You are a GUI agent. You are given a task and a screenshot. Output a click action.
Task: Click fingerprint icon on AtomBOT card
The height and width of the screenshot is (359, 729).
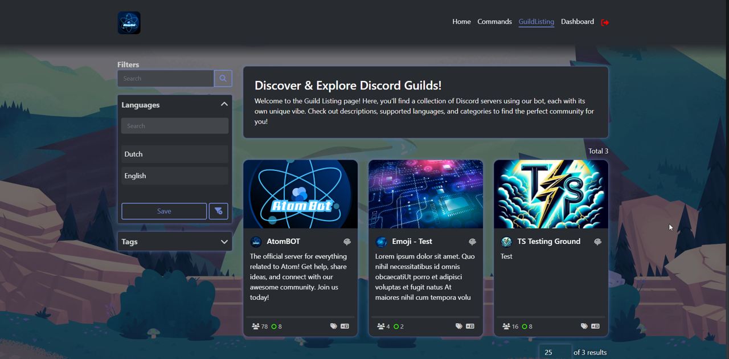(x=347, y=242)
